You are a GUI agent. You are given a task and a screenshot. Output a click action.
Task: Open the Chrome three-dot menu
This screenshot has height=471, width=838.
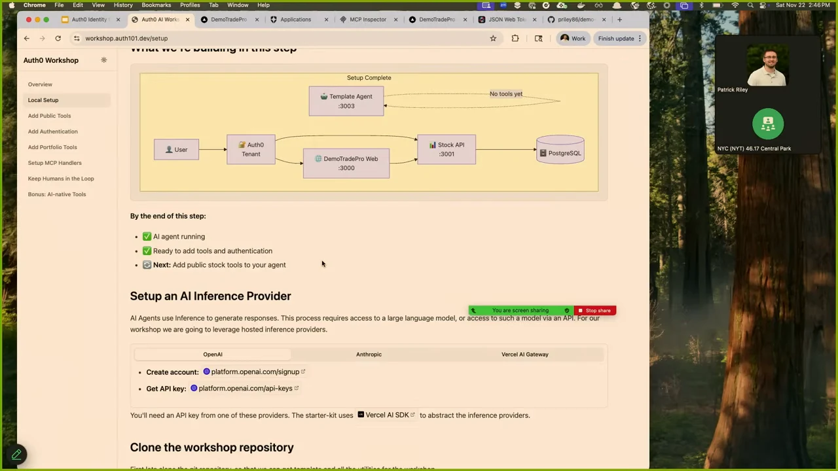[640, 39]
